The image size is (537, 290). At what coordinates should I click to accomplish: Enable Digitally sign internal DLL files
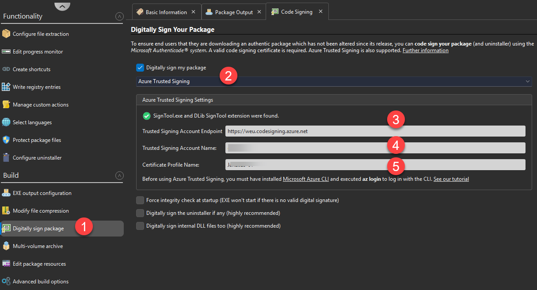(x=140, y=226)
